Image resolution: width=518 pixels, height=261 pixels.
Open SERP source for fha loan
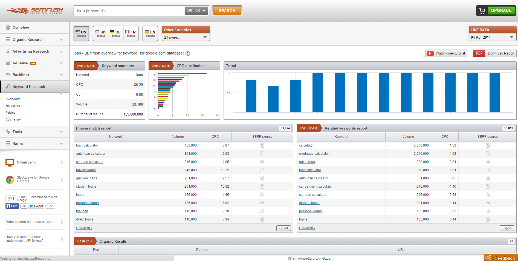pos(262,211)
